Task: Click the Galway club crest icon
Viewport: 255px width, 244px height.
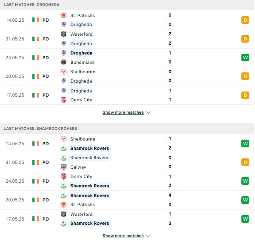Action: click(63, 167)
